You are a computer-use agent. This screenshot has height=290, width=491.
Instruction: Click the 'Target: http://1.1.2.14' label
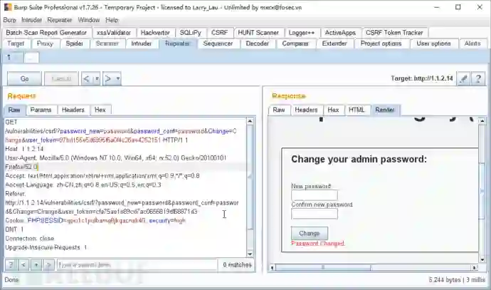click(x=422, y=78)
